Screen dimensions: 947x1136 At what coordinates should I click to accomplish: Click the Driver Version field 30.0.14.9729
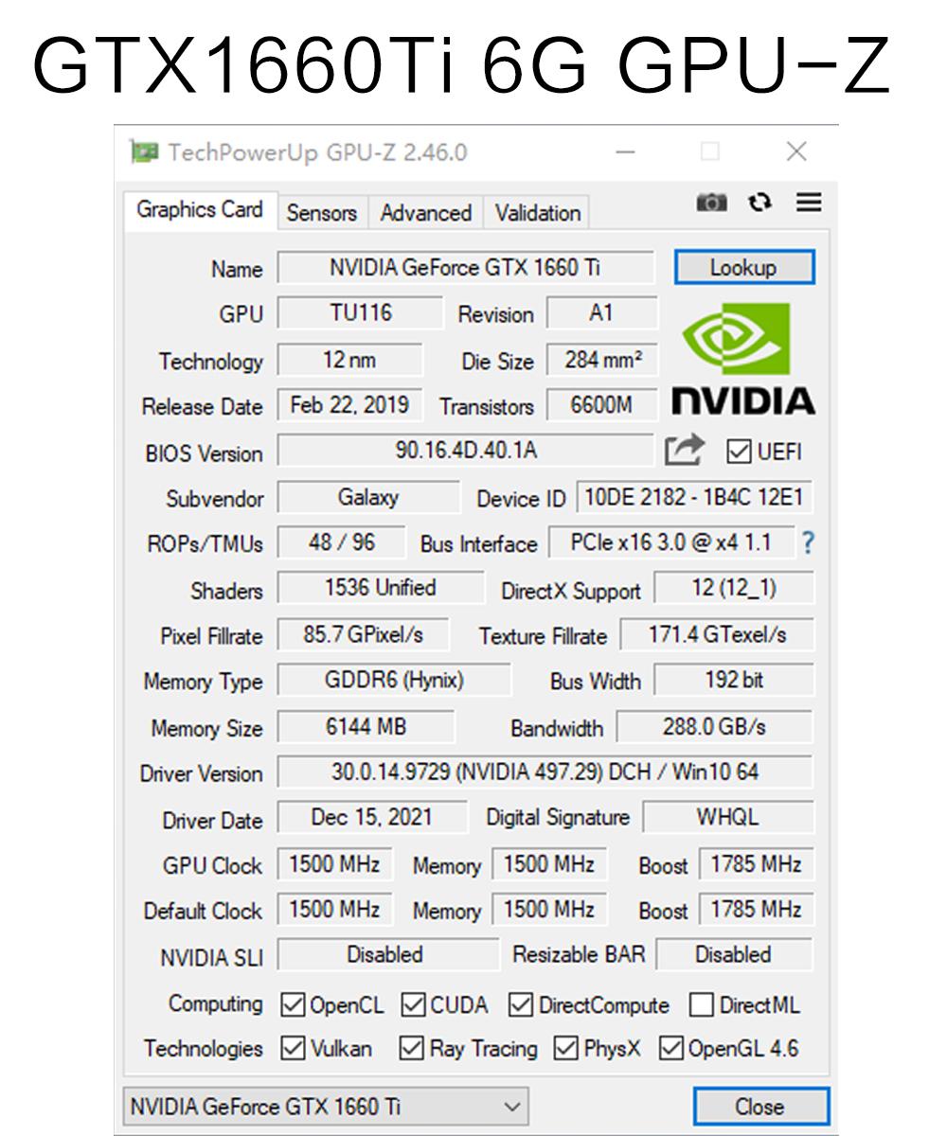tap(545, 772)
